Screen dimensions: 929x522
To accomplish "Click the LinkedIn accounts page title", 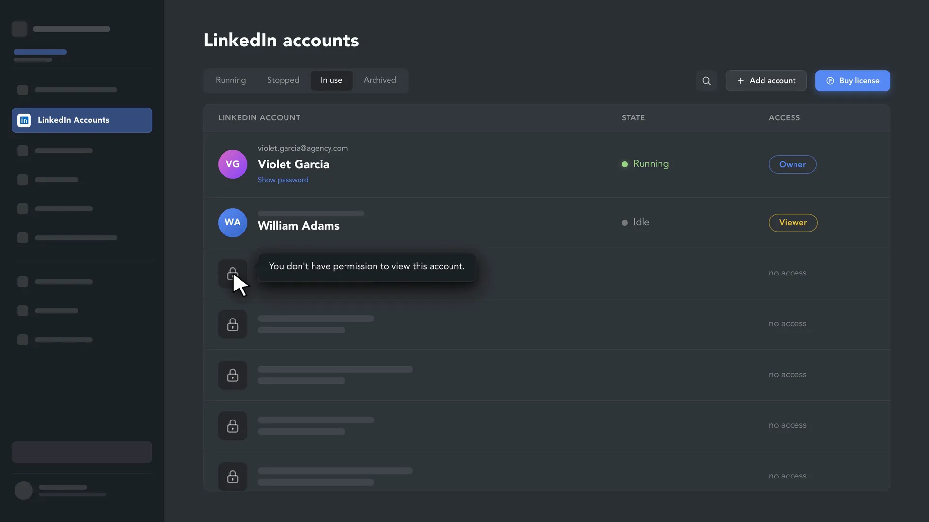I will [x=281, y=41].
